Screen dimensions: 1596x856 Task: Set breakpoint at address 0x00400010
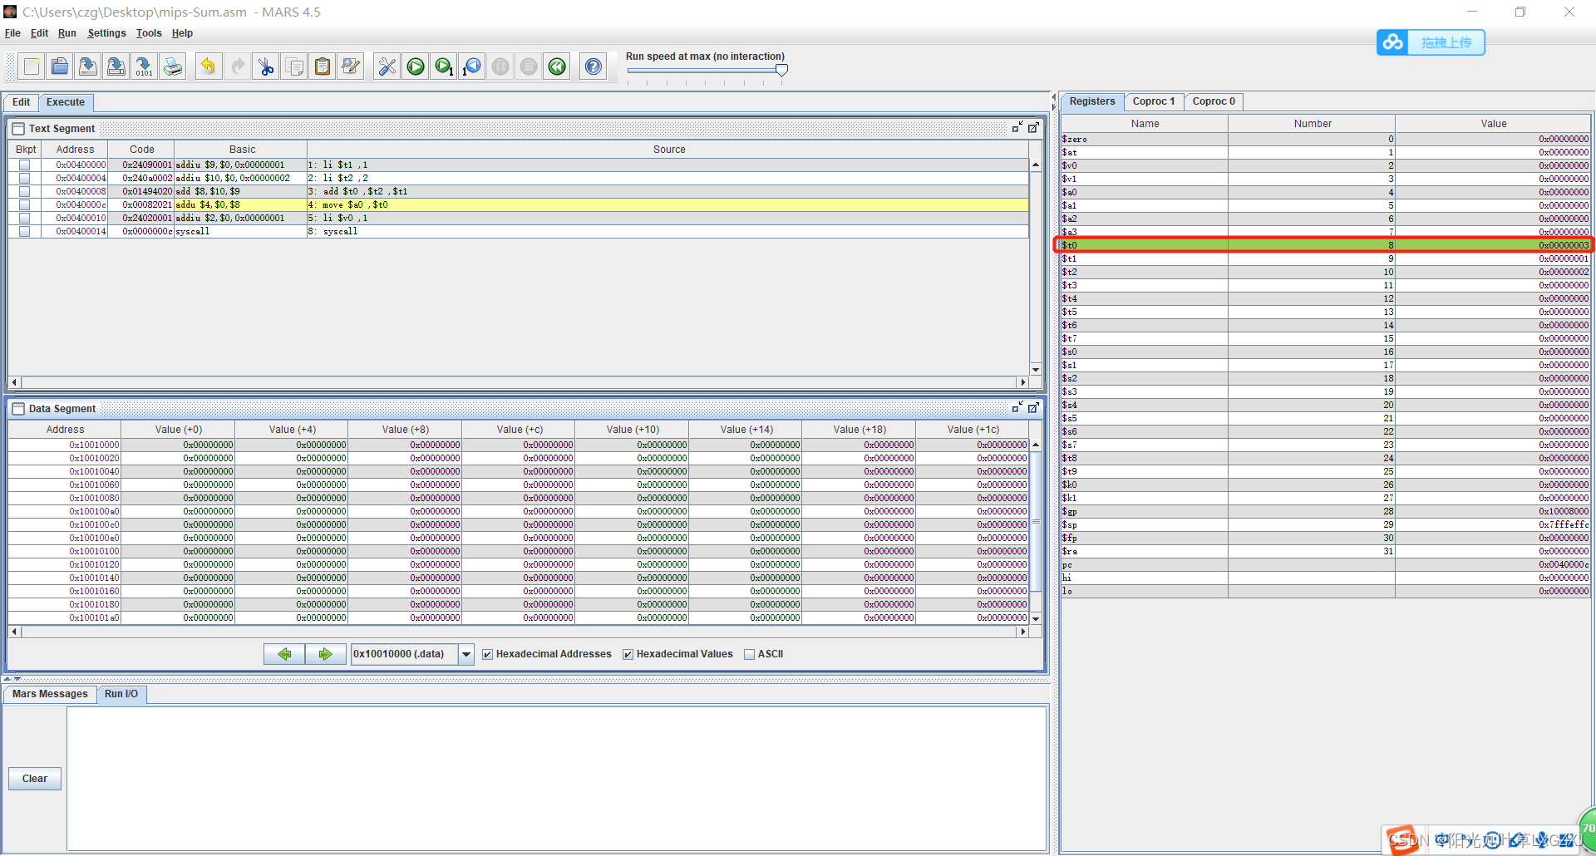point(24,218)
